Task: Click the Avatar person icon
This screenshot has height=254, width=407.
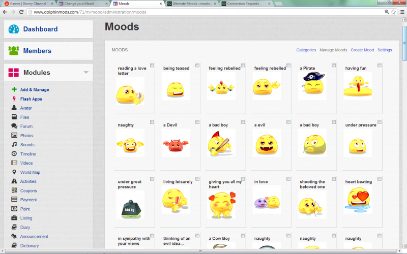Action: 14,108
